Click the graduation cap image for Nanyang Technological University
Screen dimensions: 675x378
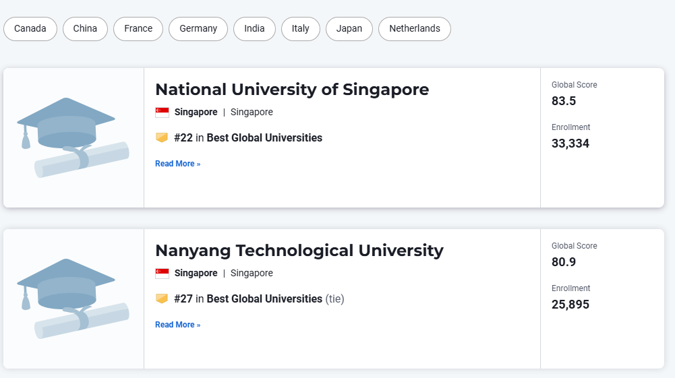click(x=74, y=298)
